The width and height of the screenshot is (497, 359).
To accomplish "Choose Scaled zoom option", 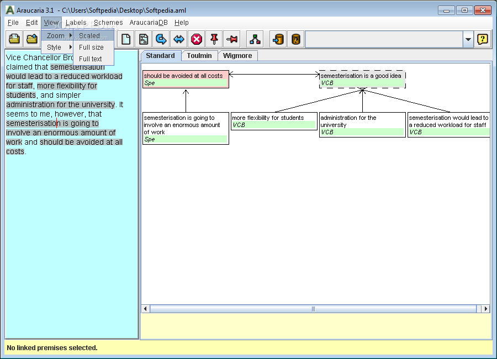I will click(x=93, y=35).
